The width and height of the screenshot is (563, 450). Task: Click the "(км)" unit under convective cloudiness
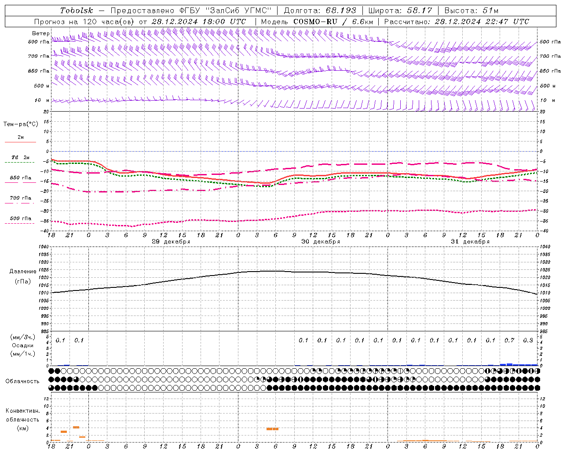point(22,428)
